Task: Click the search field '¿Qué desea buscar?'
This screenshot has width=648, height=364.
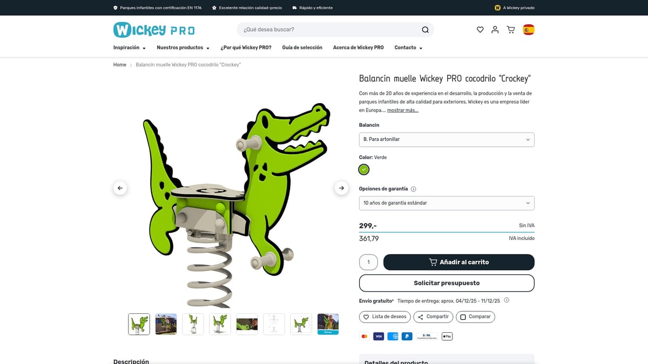Action: point(329,30)
